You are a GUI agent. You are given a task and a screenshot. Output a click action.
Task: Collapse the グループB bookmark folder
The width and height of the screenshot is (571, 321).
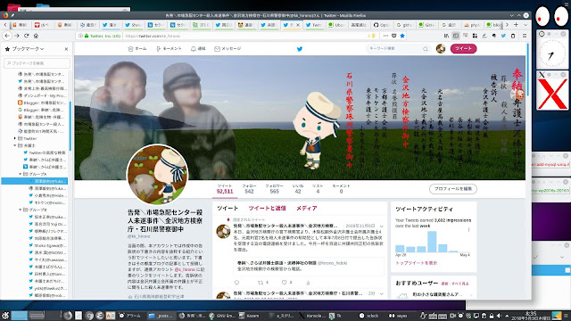click(x=20, y=210)
